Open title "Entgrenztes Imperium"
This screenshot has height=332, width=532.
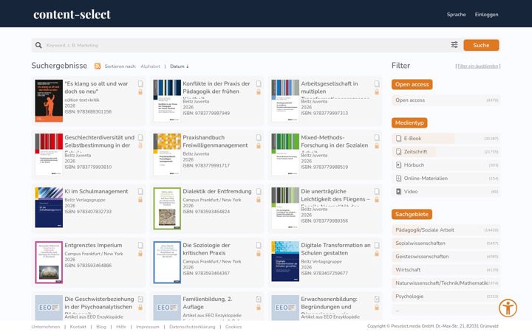coord(93,245)
